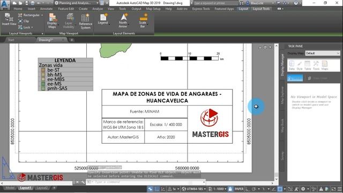Click the customization hamburger icon in status bar
The image size is (343, 193).
(x=340, y=189)
